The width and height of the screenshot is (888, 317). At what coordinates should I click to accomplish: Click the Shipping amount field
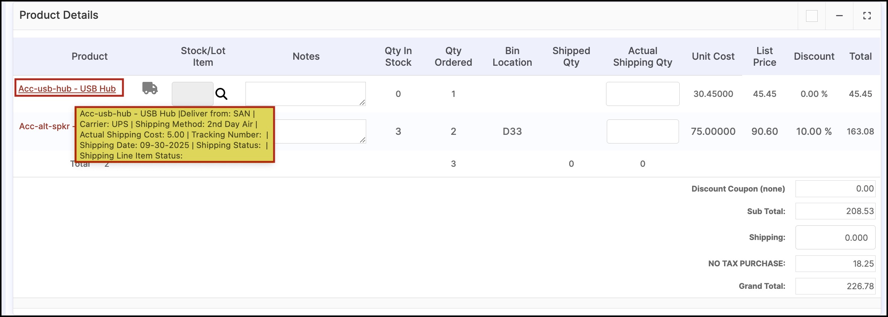(x=835, y=237)
